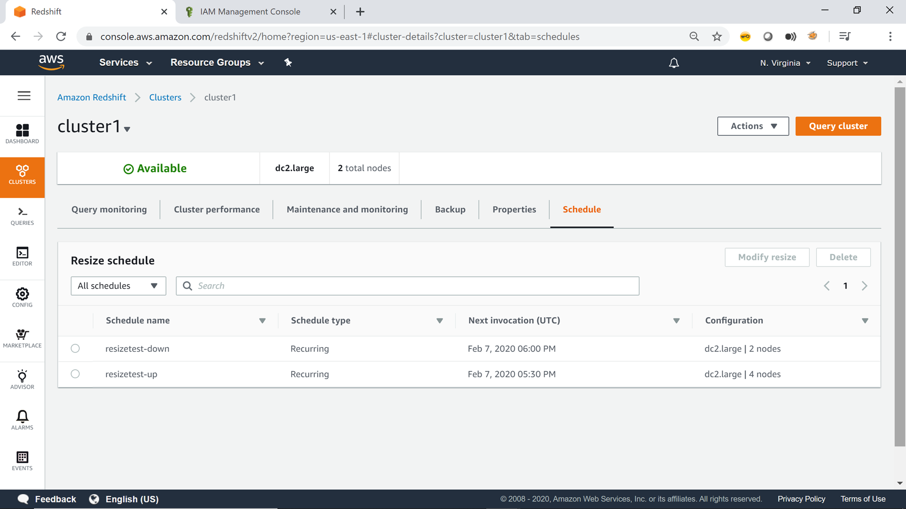Screen dimensions: 906x509
Task: Select the resizetest-up schedule radio button
Action: click(x=75, y=374)
